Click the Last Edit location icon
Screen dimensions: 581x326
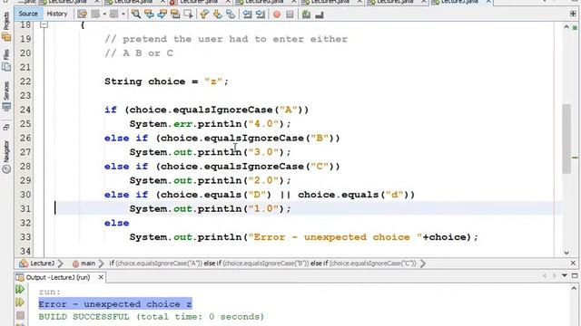point(83,14)
